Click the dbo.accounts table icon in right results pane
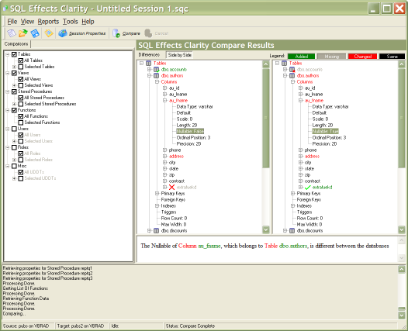The width and height of the screenshot is (408, 331). click(292, 70)
